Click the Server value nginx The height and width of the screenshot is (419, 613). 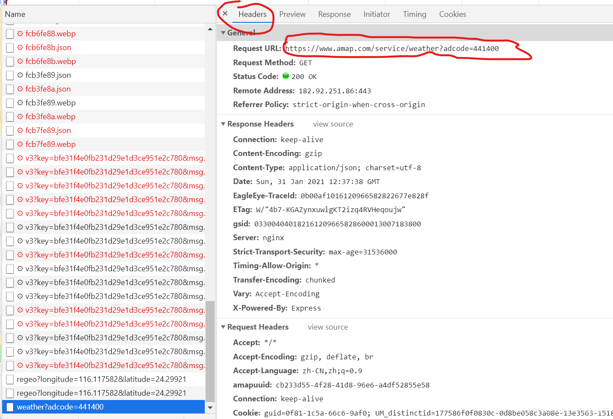273,238
